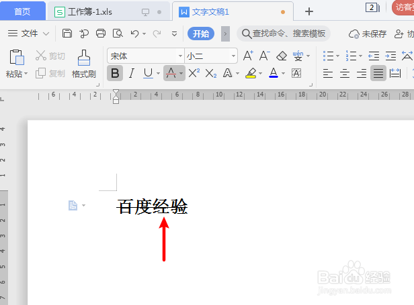Click the ruler first-line indent marker
Viewport: 414px width, 305px height.
pos(116,93)
